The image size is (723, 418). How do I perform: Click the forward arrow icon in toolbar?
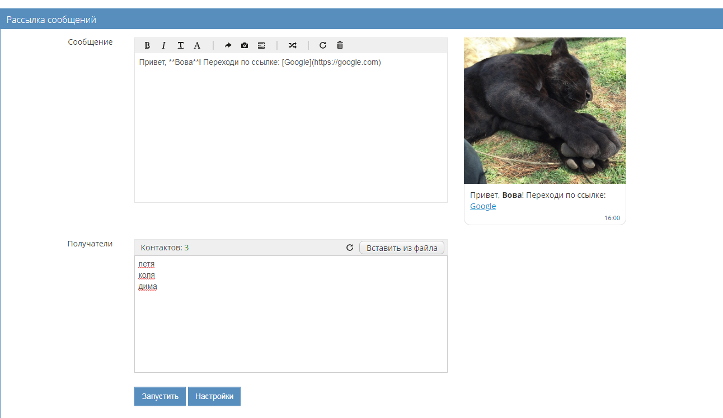pos(228,45)
